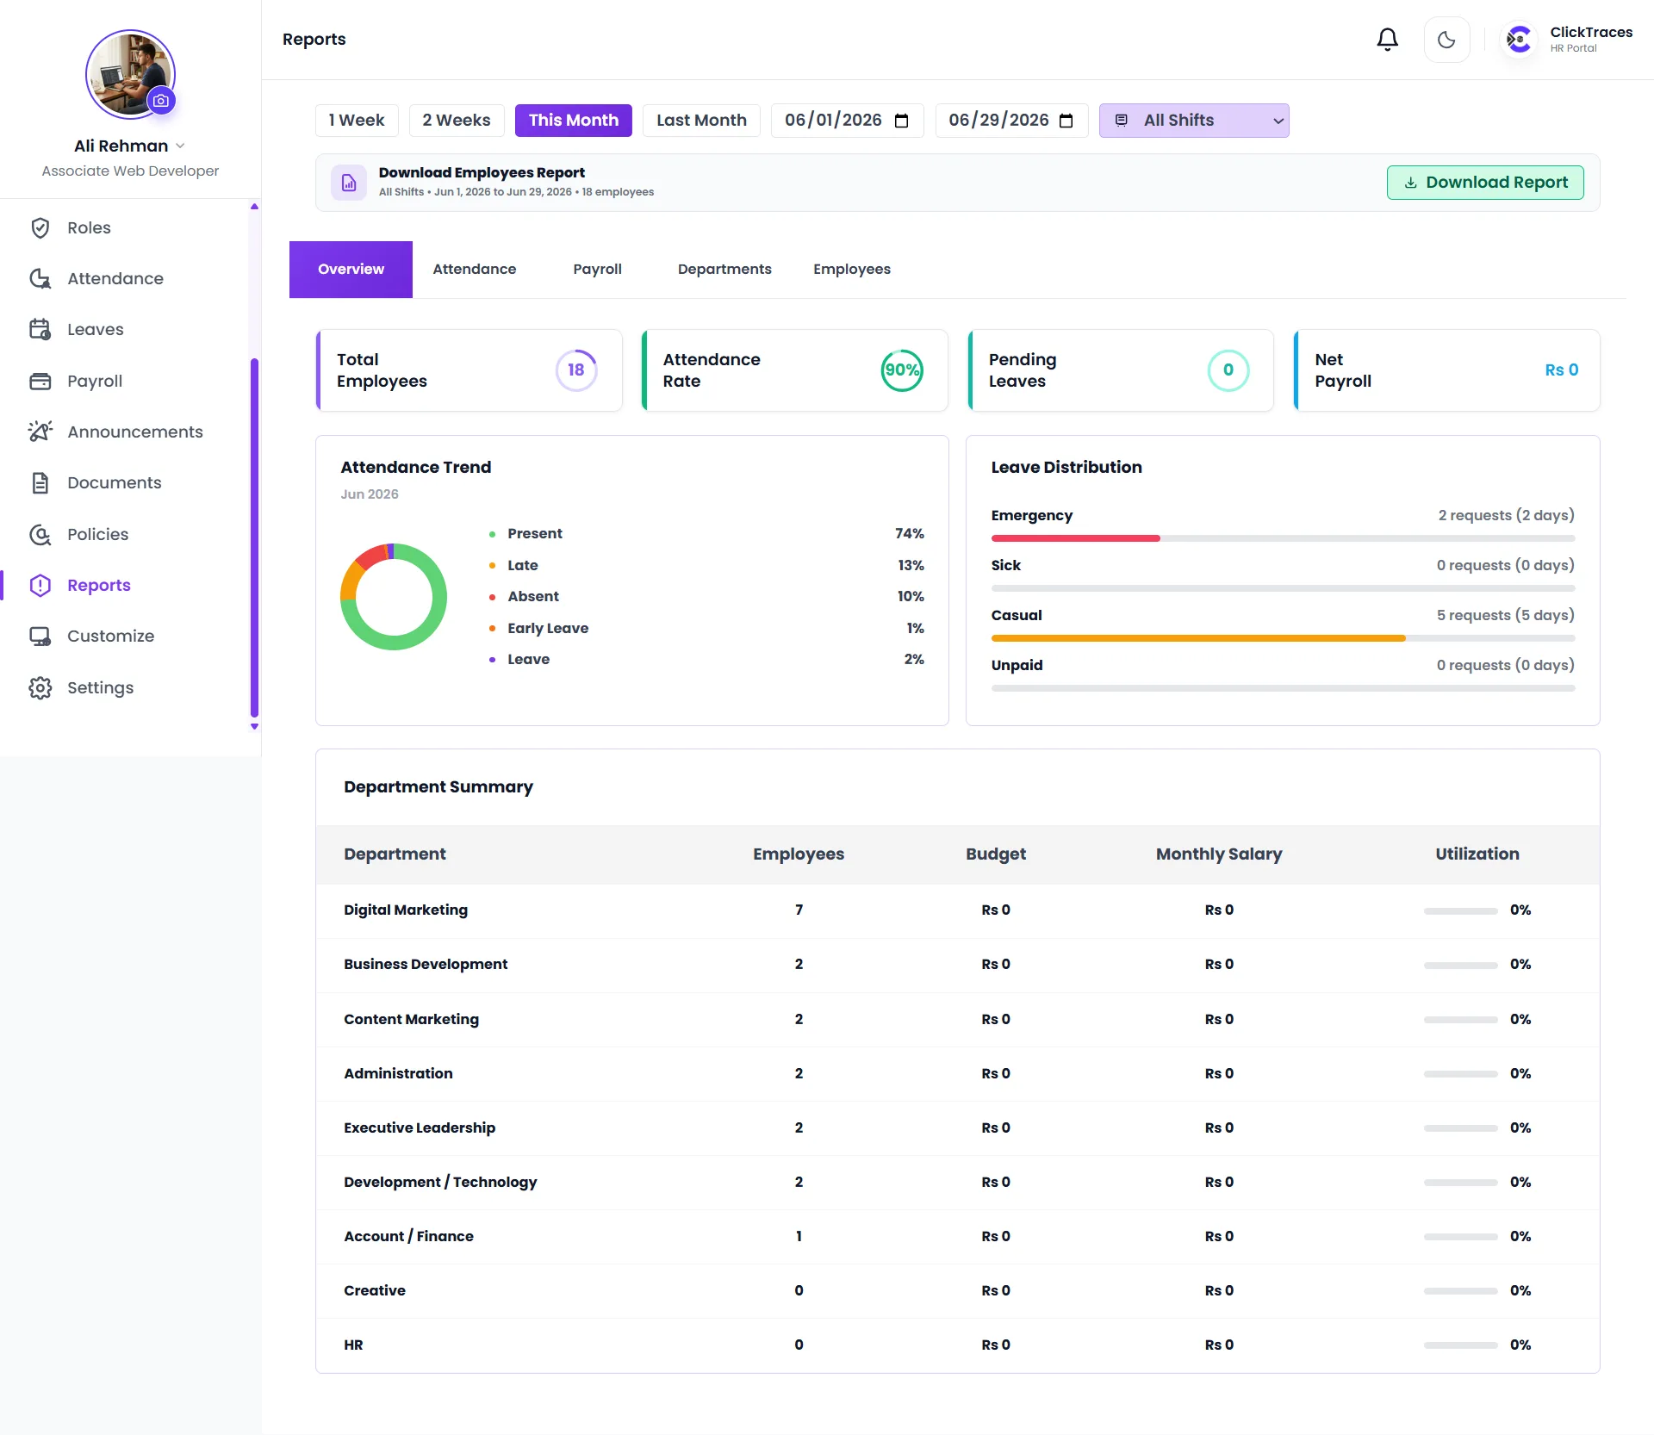Click the Casual leave progress bar
This screenshot has width=1654, height=1435.
(1283, 638)
